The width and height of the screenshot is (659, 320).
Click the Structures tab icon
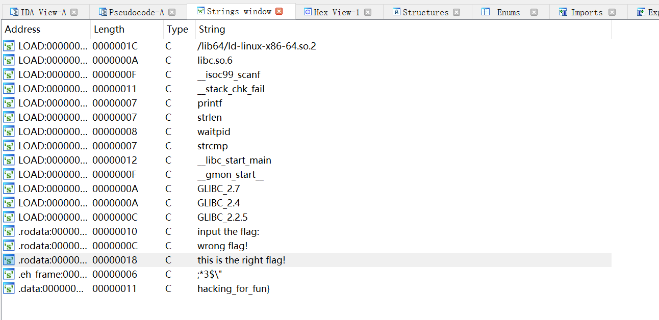(x=396, y=12)
